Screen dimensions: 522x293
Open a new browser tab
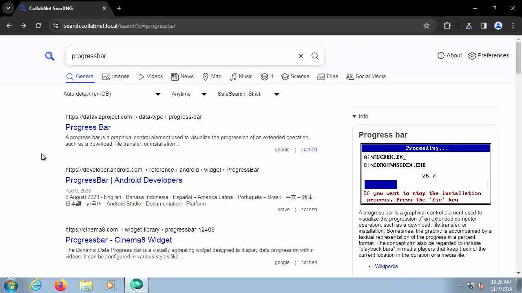119,8
